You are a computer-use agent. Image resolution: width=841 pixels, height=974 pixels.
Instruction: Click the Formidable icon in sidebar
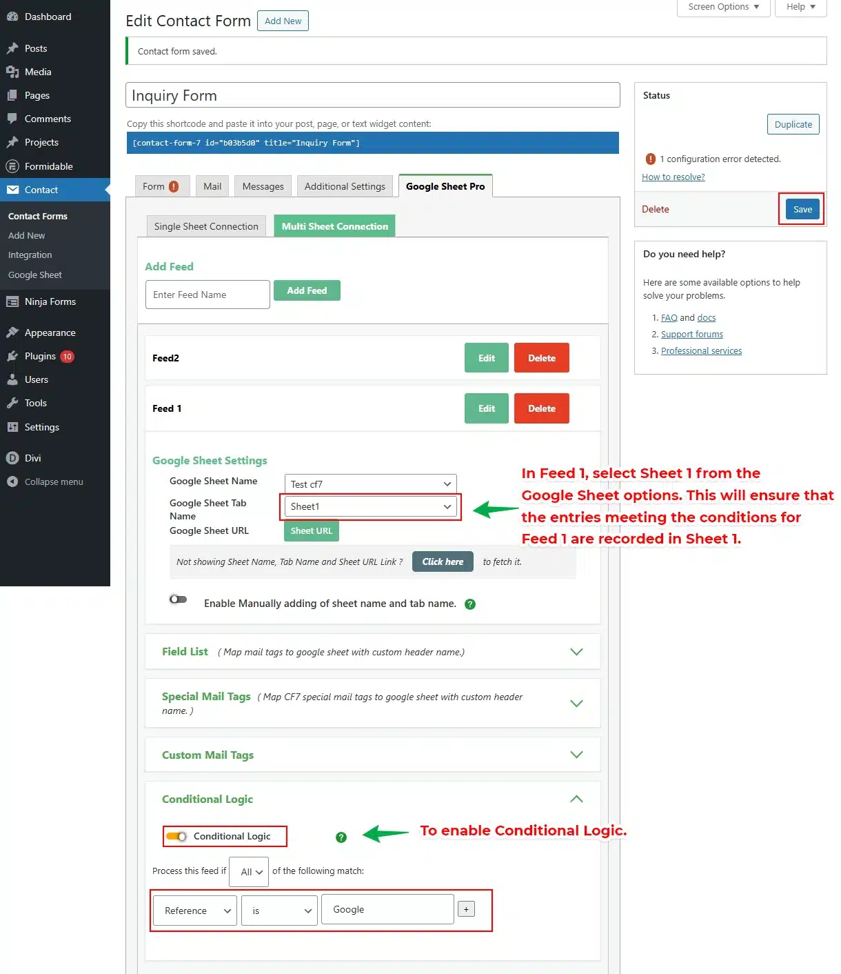point(12,166)
